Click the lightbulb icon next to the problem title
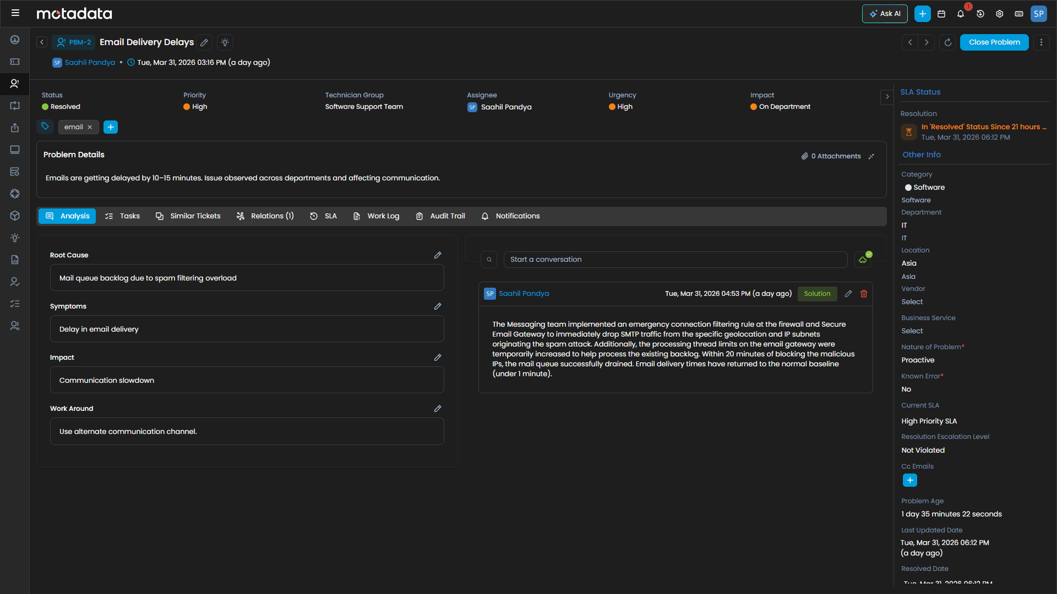Viewport: 1057px width, 594px height. point(225,42)
